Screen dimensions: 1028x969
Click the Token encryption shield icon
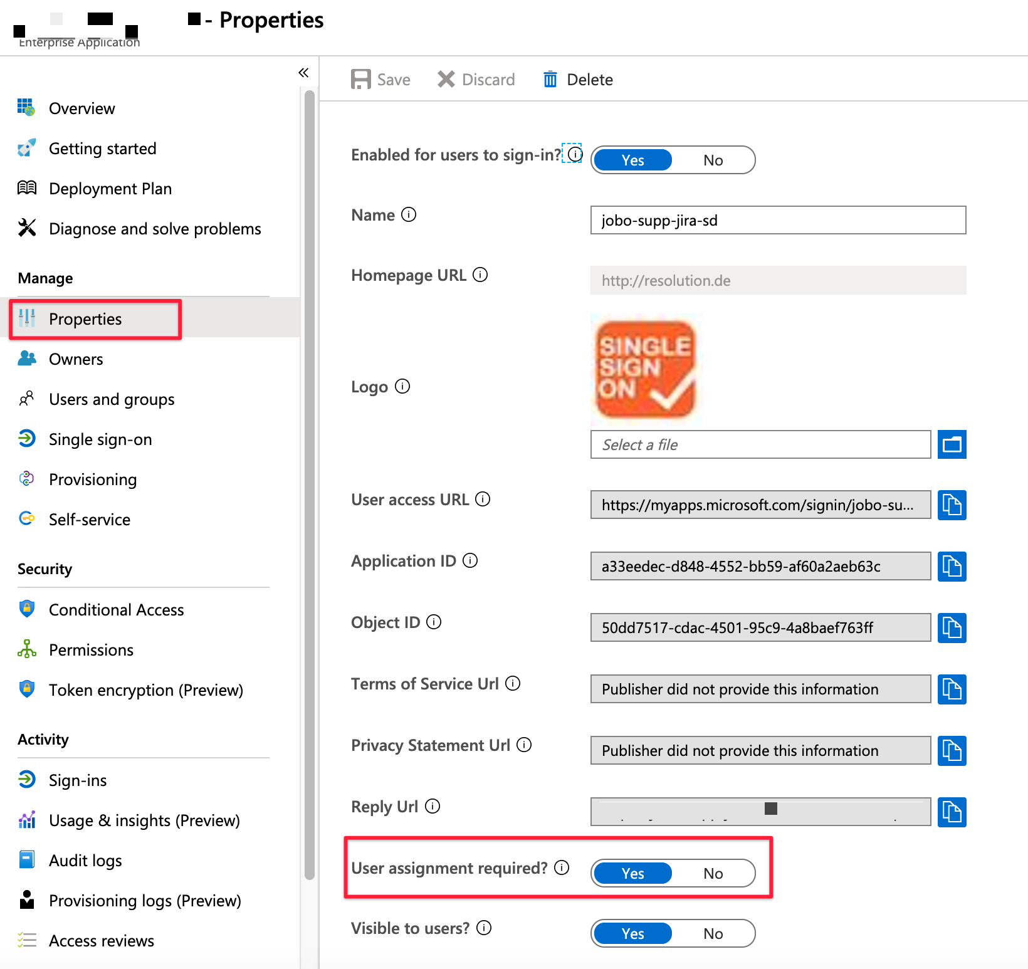pos(26,689)
